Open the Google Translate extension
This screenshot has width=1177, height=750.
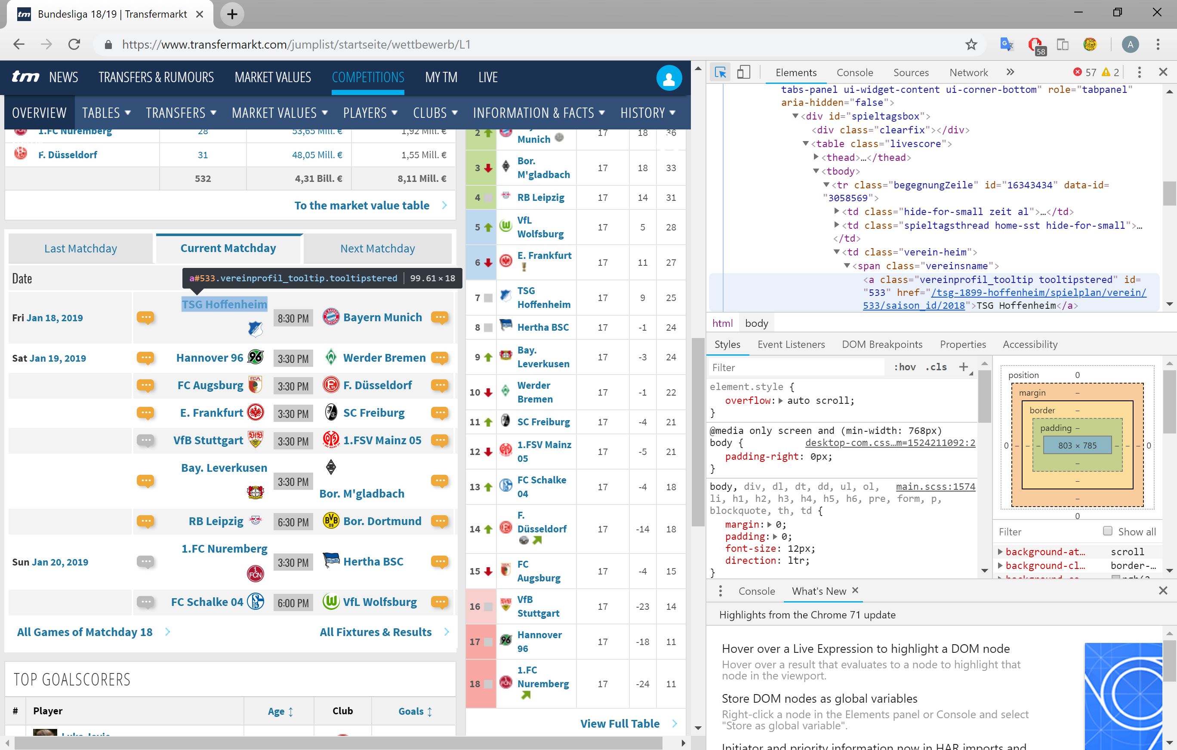pos(1005,44)
